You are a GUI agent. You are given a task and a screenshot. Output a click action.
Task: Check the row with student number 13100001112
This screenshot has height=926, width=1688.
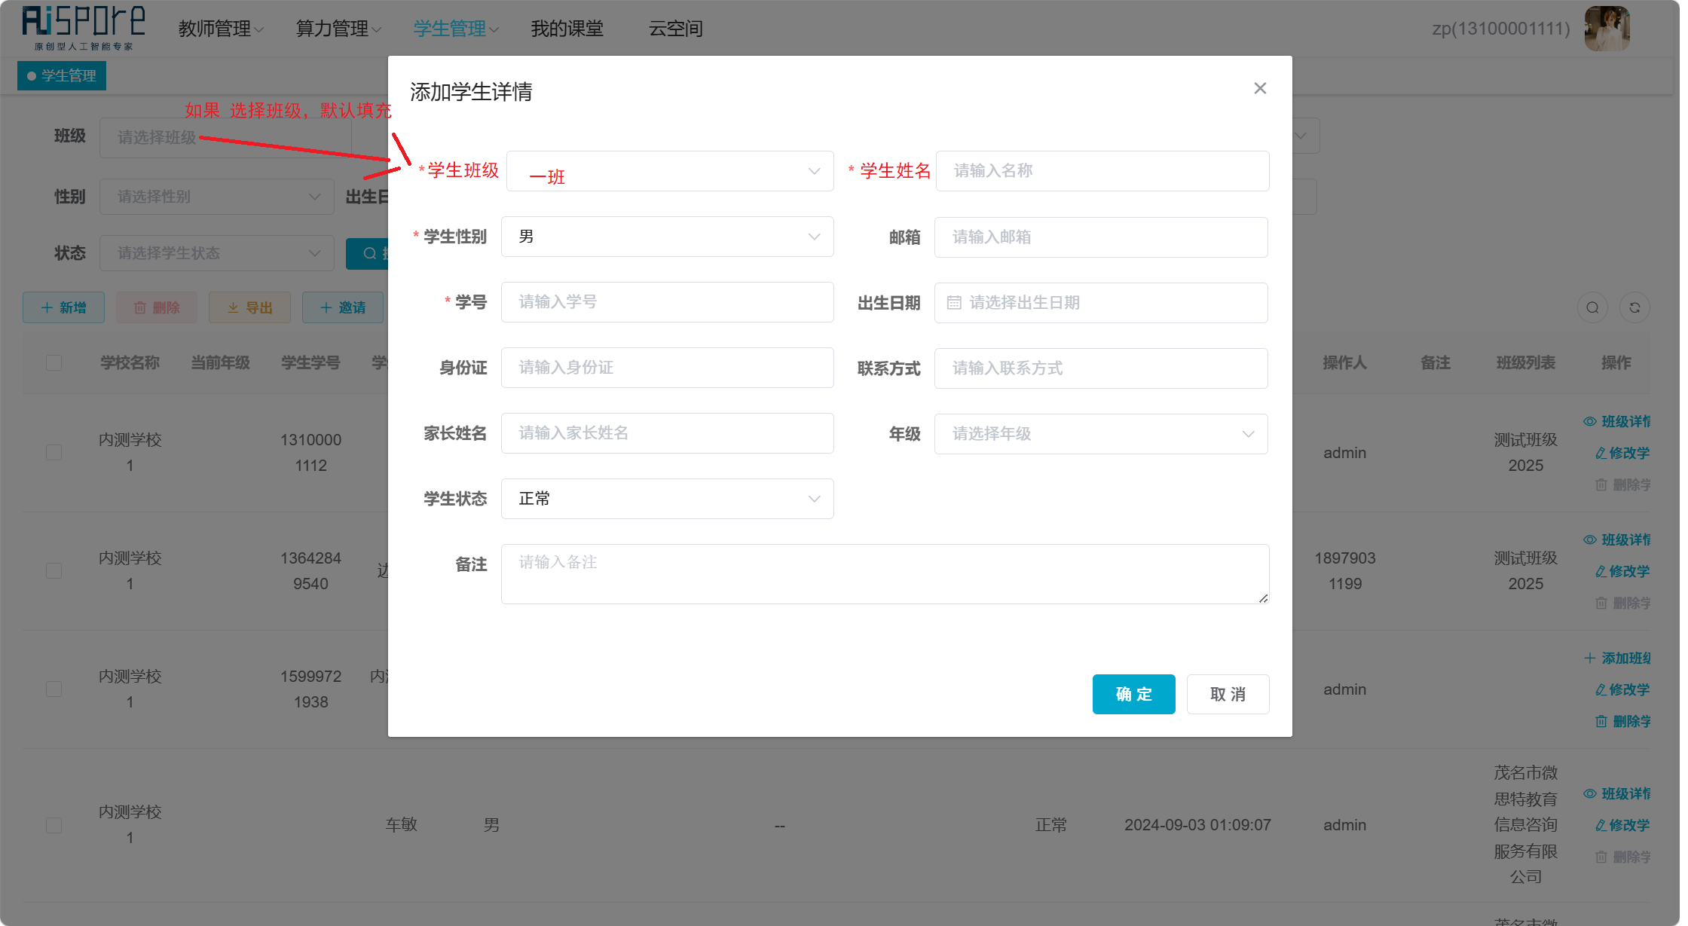pyautogui.click(x=54, y=453)
